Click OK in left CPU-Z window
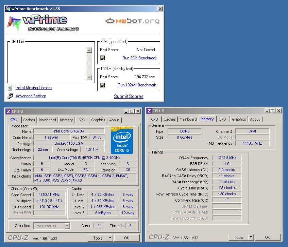Screen dimensions: 288x247 point(127,238)
